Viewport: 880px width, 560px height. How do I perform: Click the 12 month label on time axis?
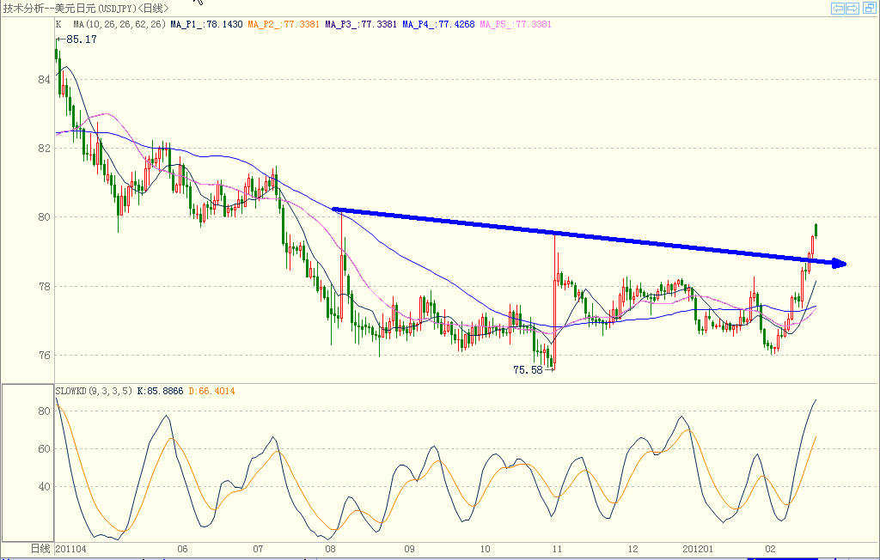point(632,549)
